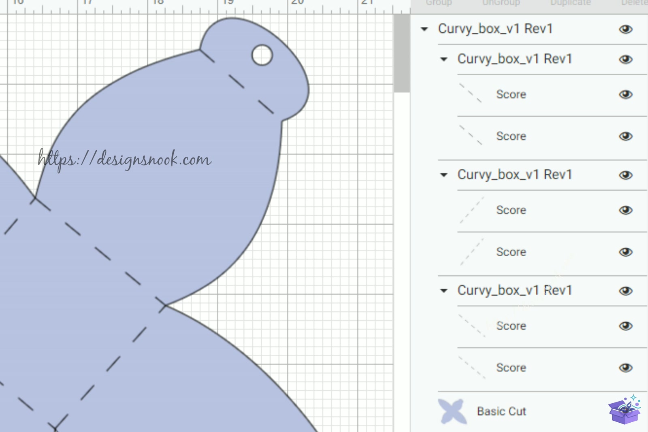The image size is (648, 432).
Task: Click the Basic Cut layer's blue shape thumbnail
Action: pos(452,412)
